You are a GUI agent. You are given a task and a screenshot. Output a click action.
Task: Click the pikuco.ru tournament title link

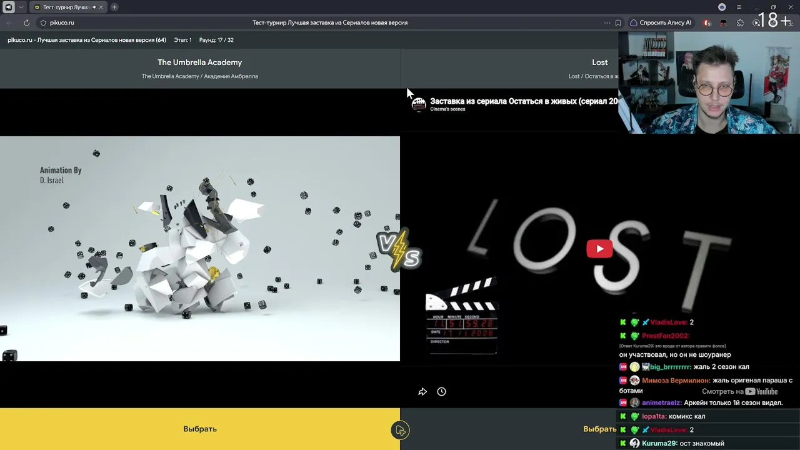[87, 40]
